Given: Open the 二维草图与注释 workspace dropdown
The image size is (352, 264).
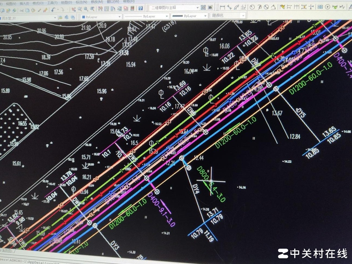Looking at the screenshot, I should tap(197, 8).
